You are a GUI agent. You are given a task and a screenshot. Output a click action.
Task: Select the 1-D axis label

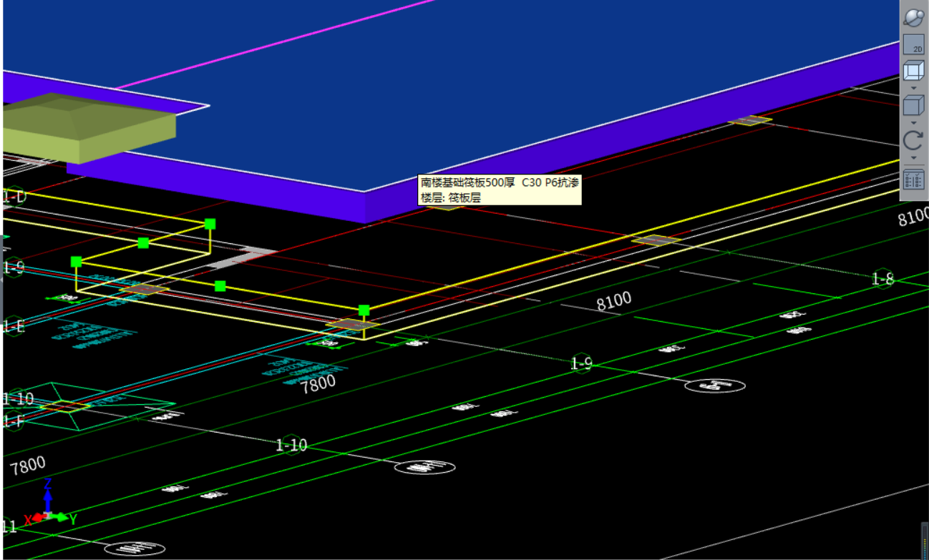pos(14,196)
